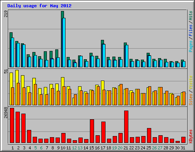The width and height of the screenshot is (195, 152).
Task: Click the 26948 bottom chart axis value
Action: [6, 113]
